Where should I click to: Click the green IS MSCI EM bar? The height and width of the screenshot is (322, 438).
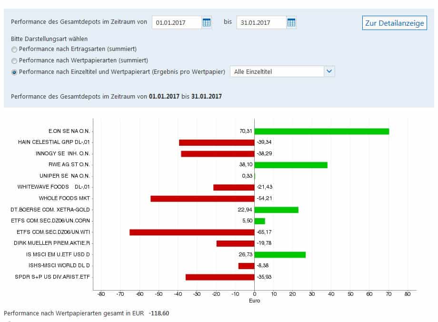[x=280, y=255]
